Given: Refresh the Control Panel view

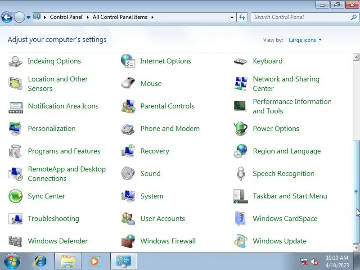Looking at the screenshot, I should click(242, 17).
